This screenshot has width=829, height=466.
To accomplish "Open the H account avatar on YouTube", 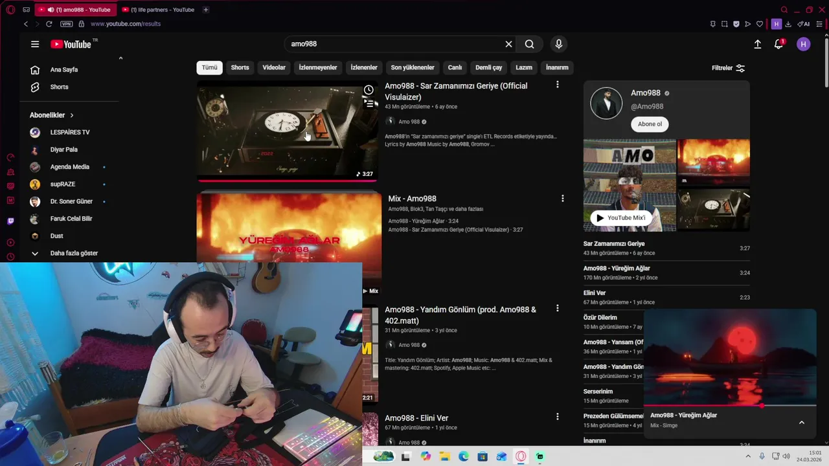I will click(804, 44).
